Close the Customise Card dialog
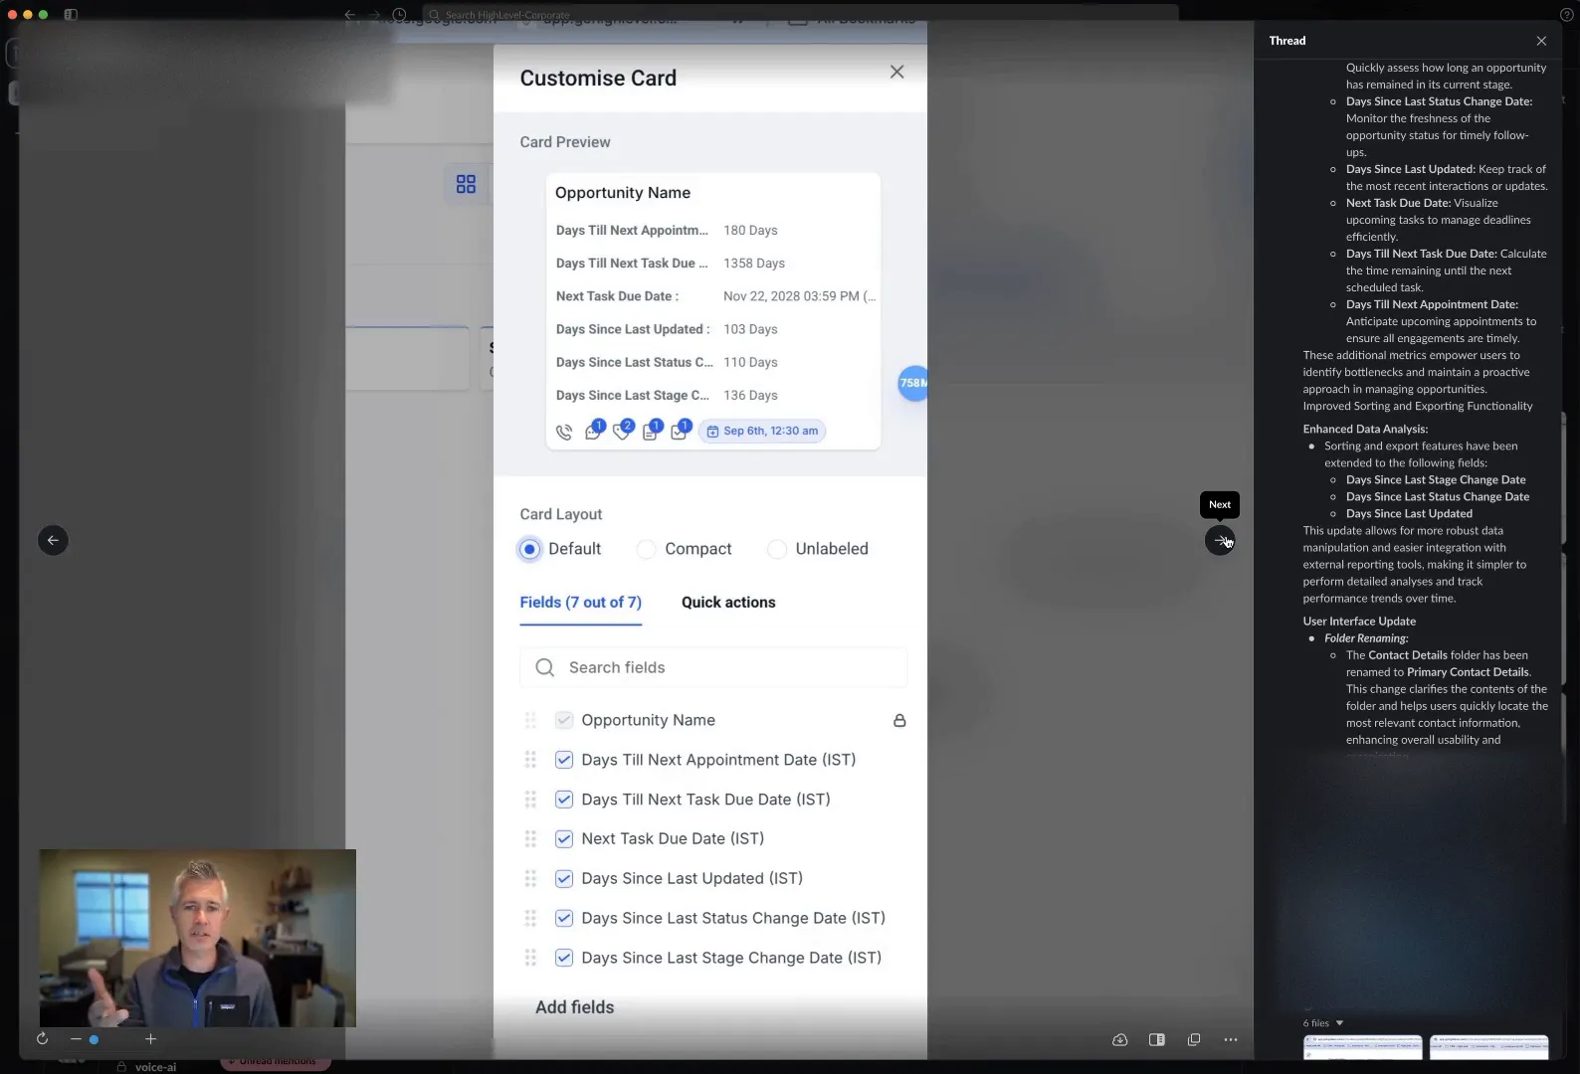 click(x=896, y=72)
